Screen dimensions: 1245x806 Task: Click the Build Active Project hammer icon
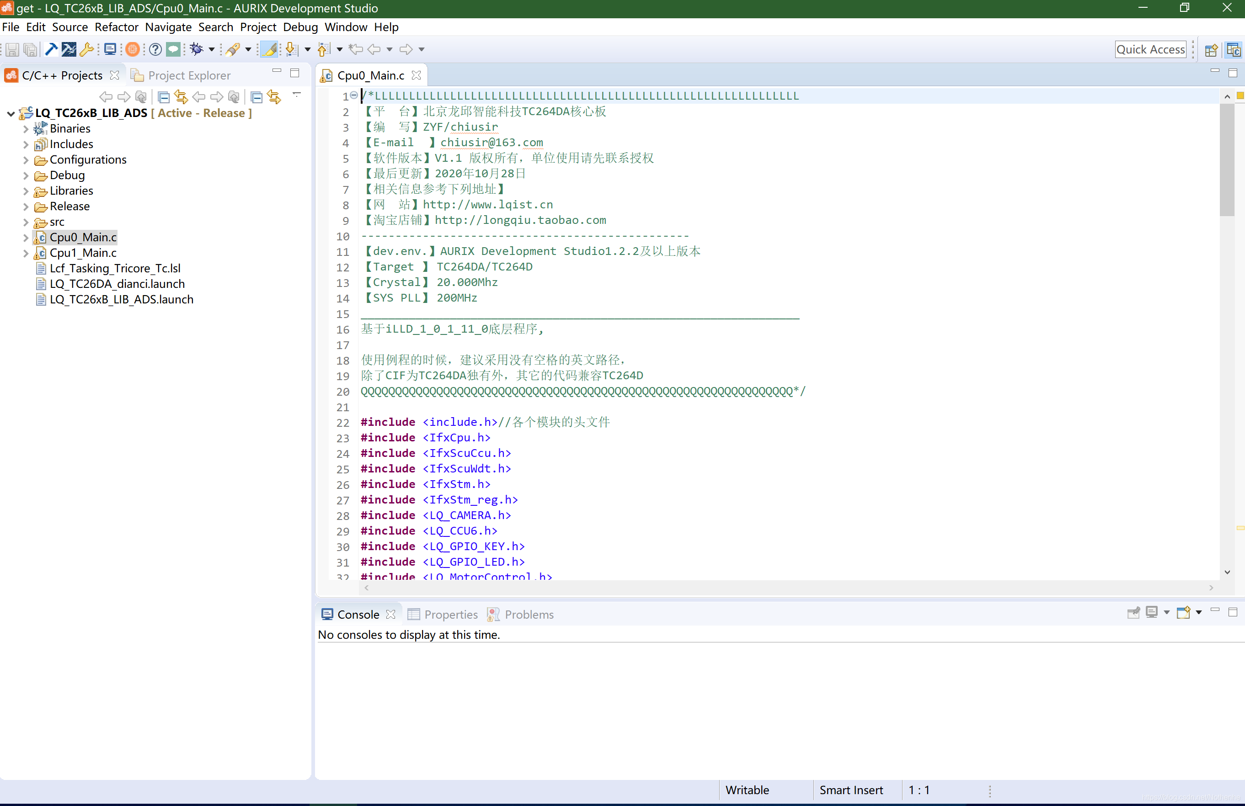tap(51, 49)
